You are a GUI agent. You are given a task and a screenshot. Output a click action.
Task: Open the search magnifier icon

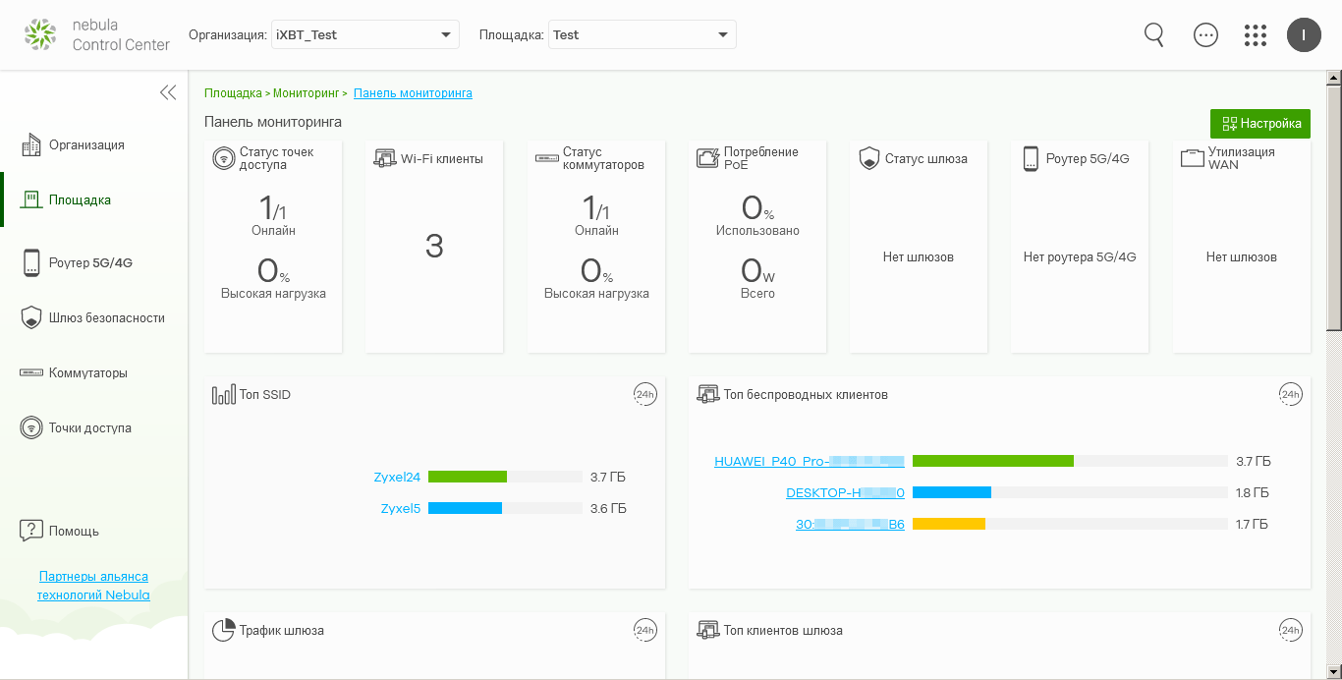pyautogui.click(x=1154, y=34)
